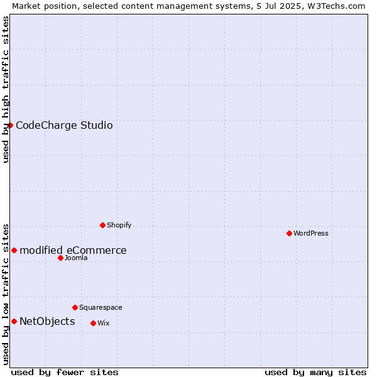Viewport: 377px width, 377px height.
Task: Click the 'used by high traffic sites' axis label
Action: [x=6, y=89]
